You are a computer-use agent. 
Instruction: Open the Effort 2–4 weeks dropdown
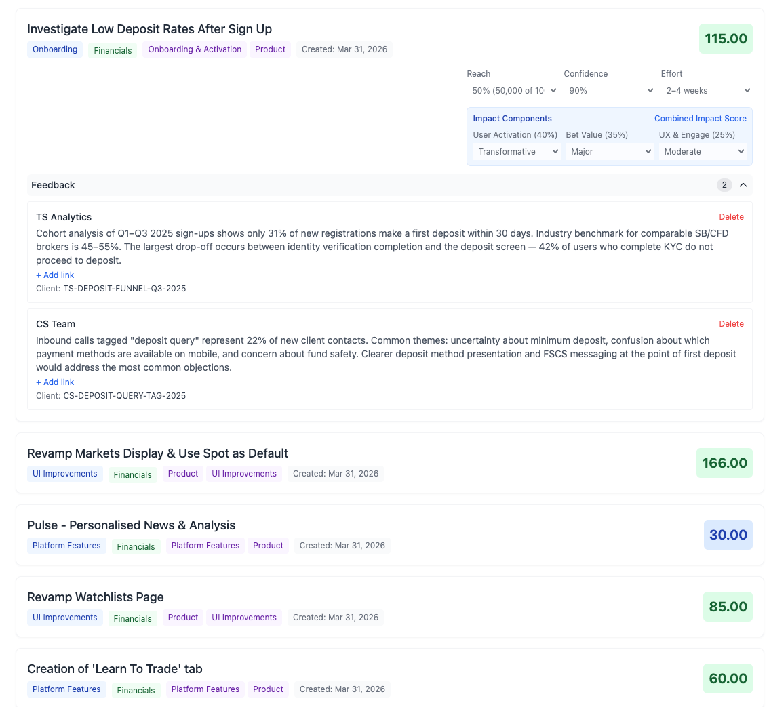[x=708, y=90]
